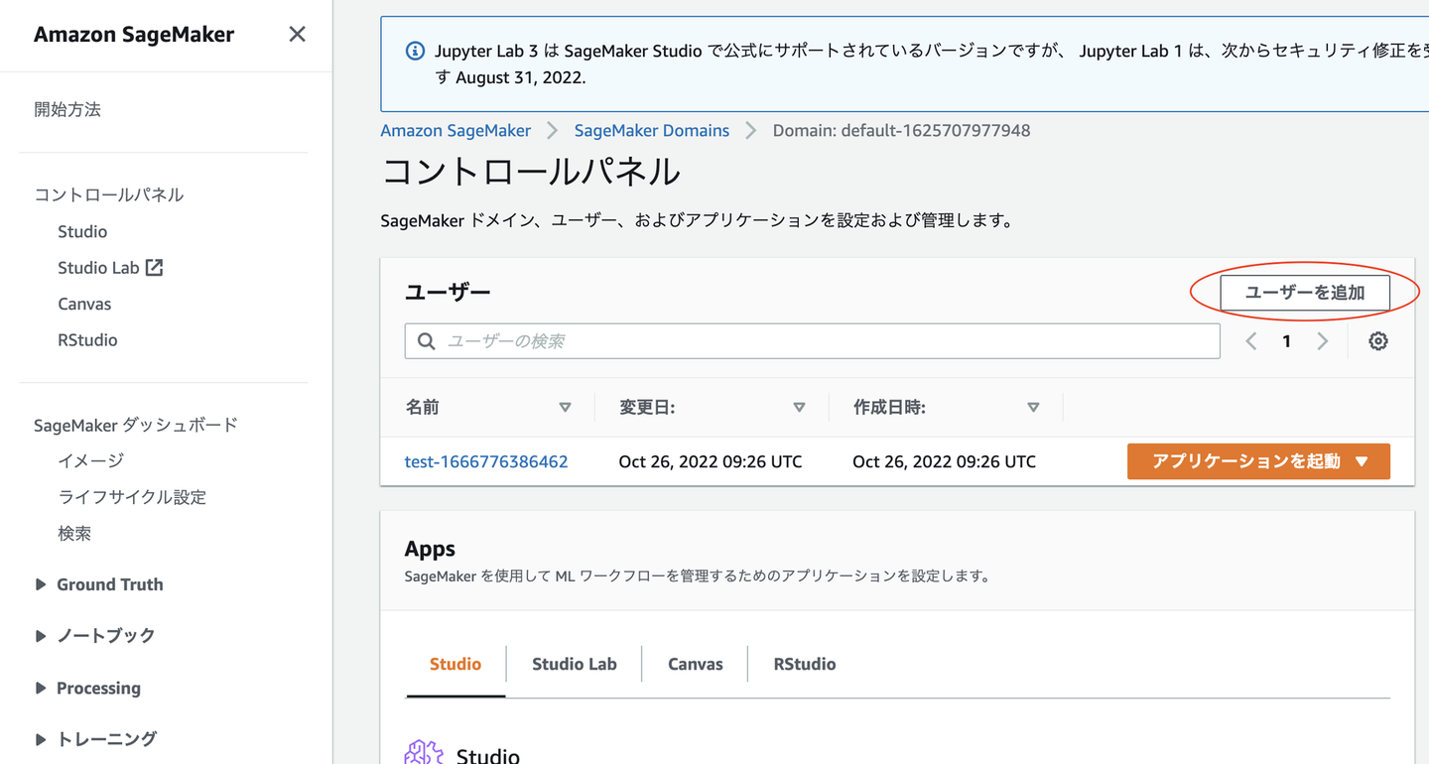Focus the ユーザーの検索 search field
This screenshot has width=1429, height=764.
click(x=824, y=341)
